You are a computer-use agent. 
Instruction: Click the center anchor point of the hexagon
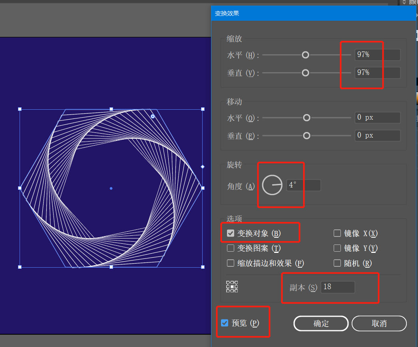click(x=111, y=188)
